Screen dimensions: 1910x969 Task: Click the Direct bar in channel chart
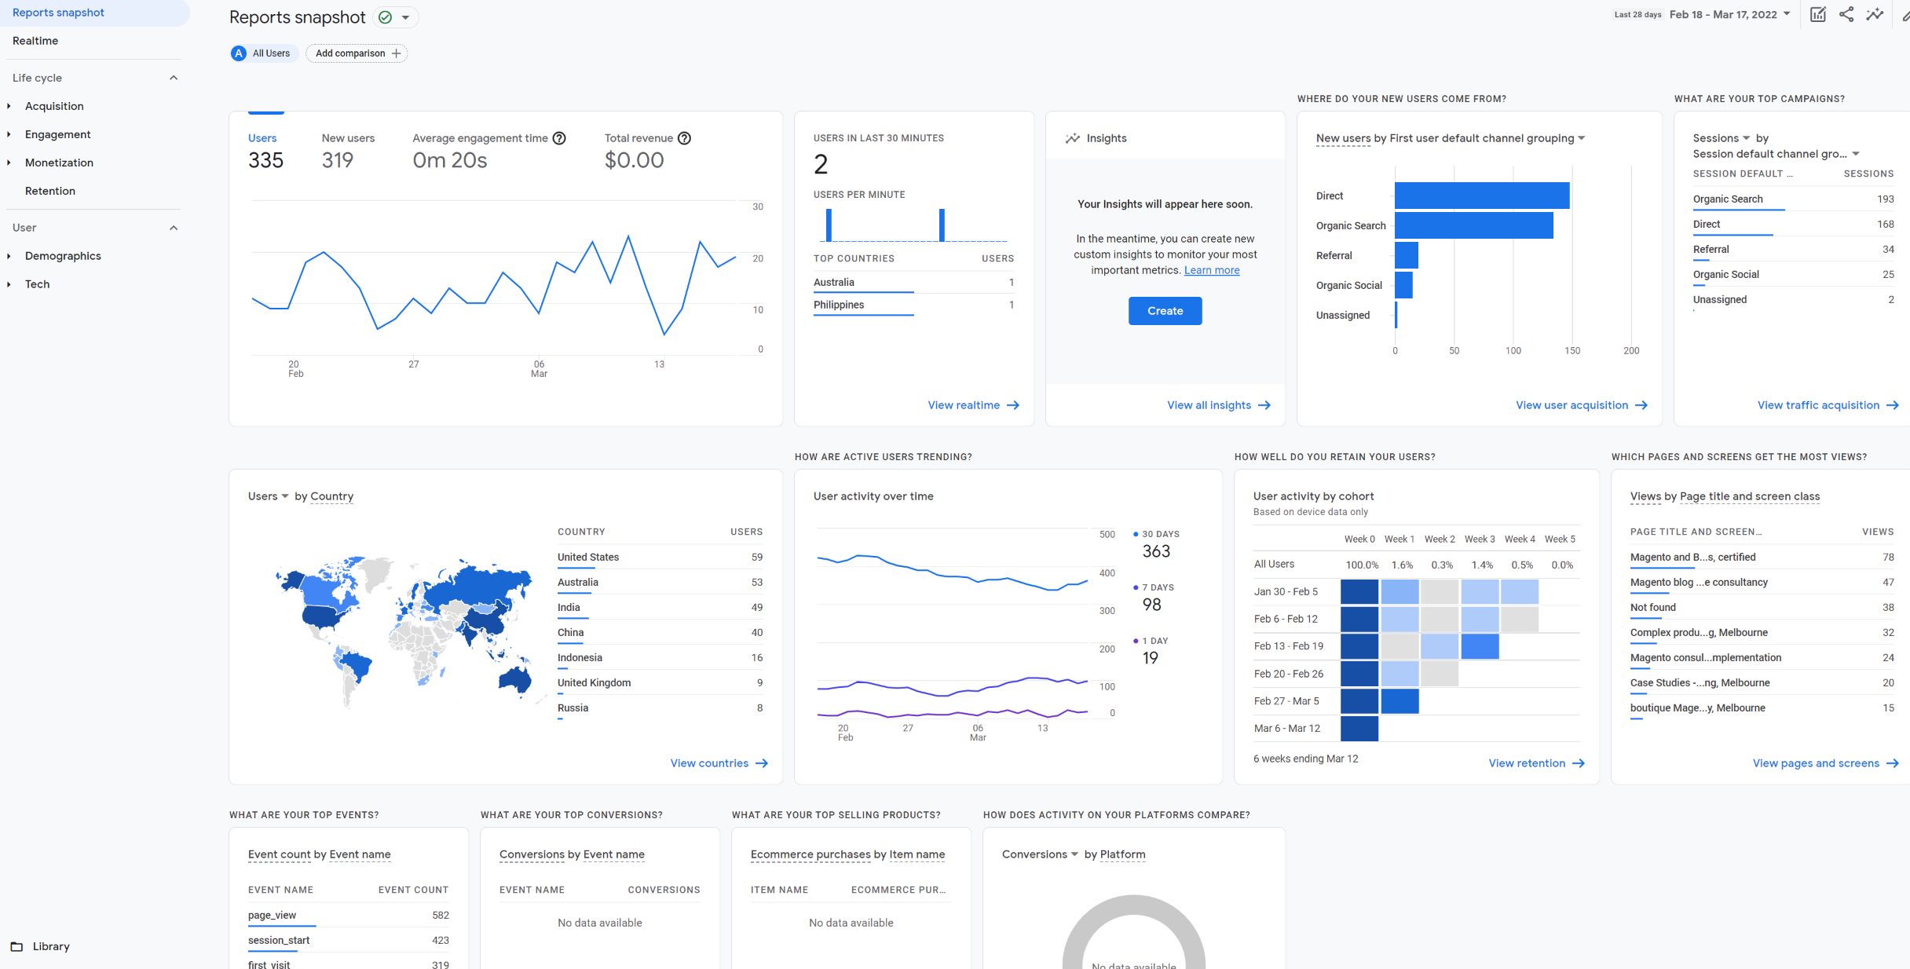1482,196
